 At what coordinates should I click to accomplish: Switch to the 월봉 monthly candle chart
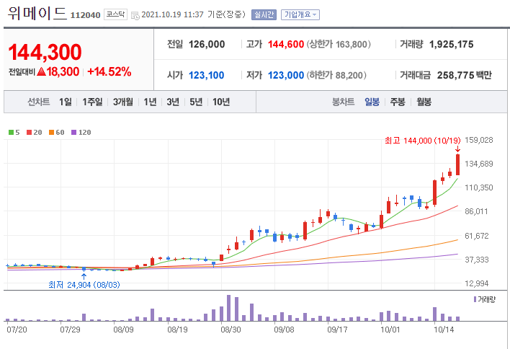(424, 102)
